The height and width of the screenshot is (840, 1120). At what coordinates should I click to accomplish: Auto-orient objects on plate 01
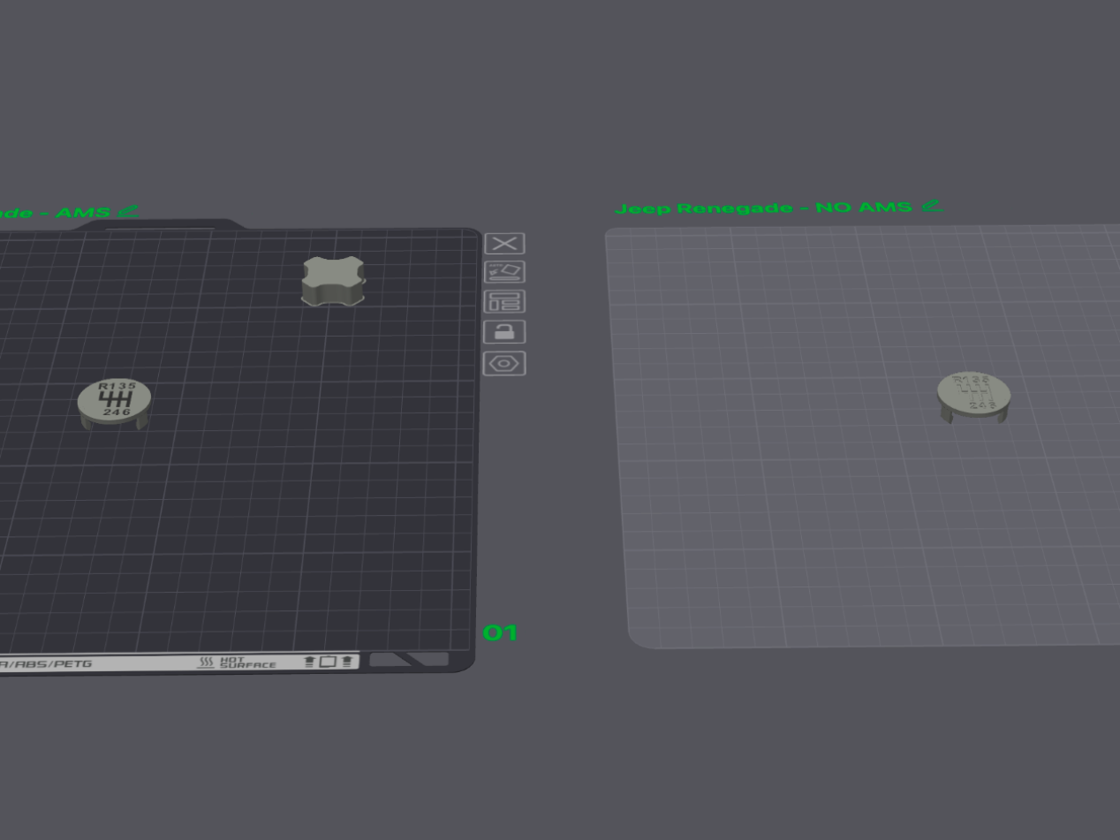(x=505, y=272)
